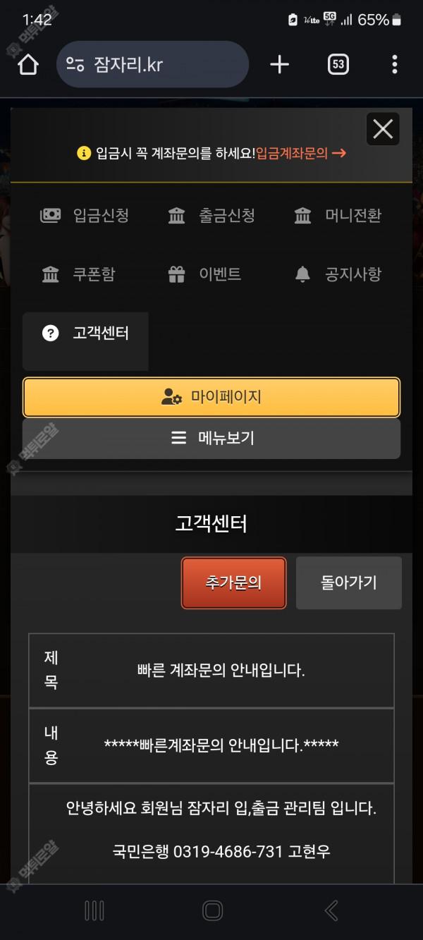Click the 추가문의 button
The width and height of the screenshot is (423, 940).
(233, 583)
